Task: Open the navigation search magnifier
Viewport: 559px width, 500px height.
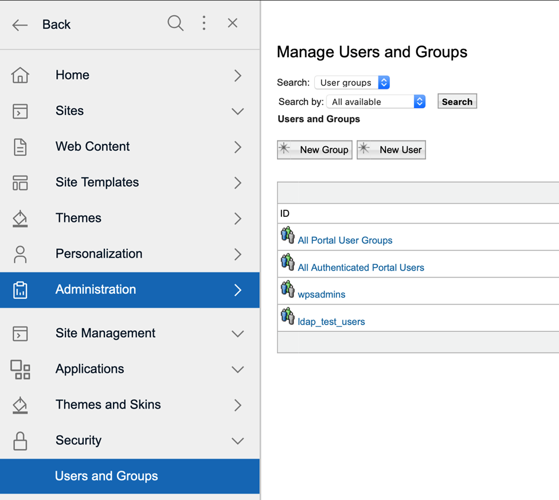Action: tap(175, 23)
